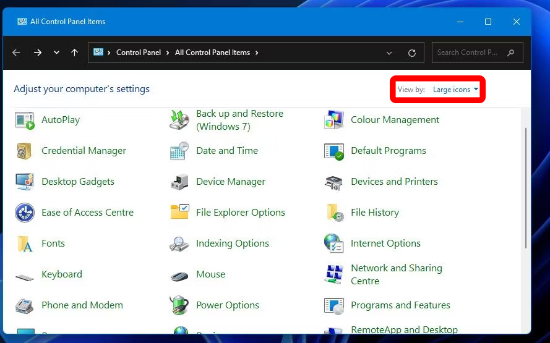Viewport: 550px width, 343px height.
Task: Open the Mouse icon
Action: point(179,276)
